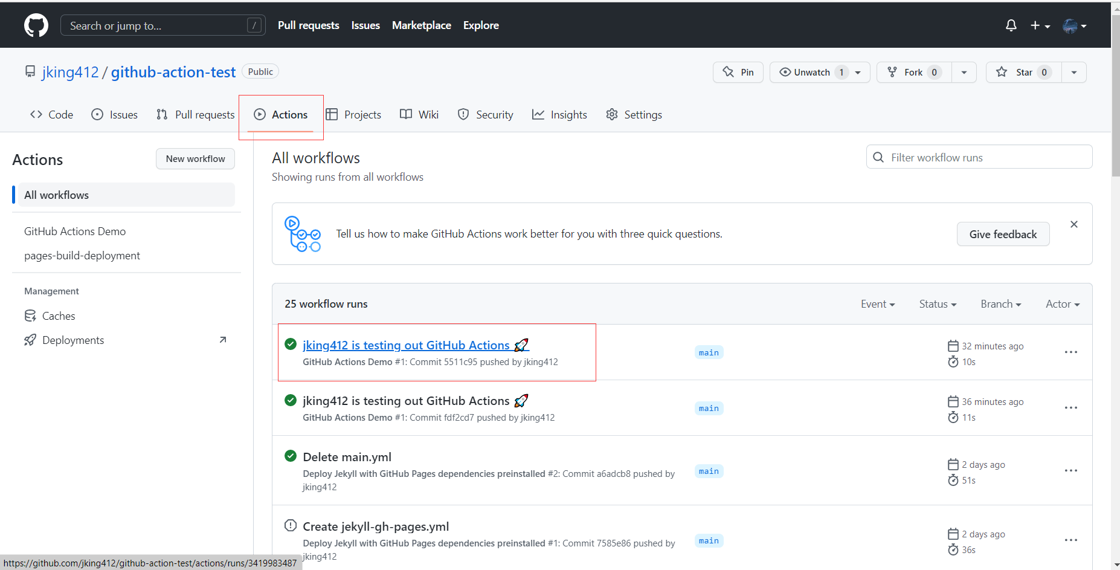Switch to the Security tab

tap(486, 114)
